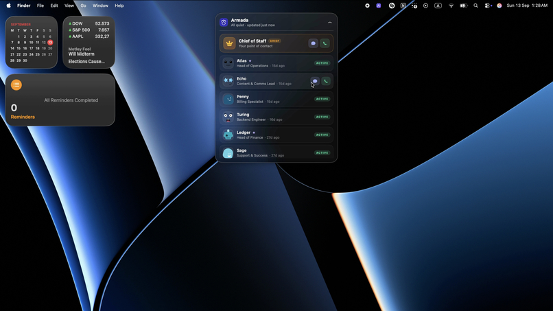This screenshot has height=311, width=553.
Task: Click the Armada logo in the panel header
Action: (224, 23)
